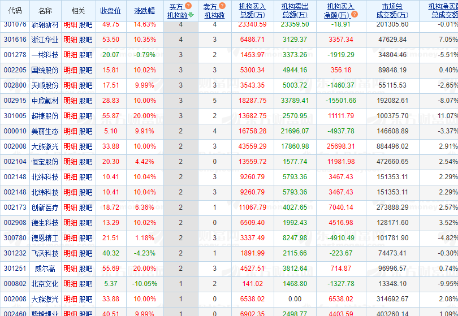Select 北京文化 change value -10.05%
Screen dimensions: 458x316
click(x=145, y=284)
